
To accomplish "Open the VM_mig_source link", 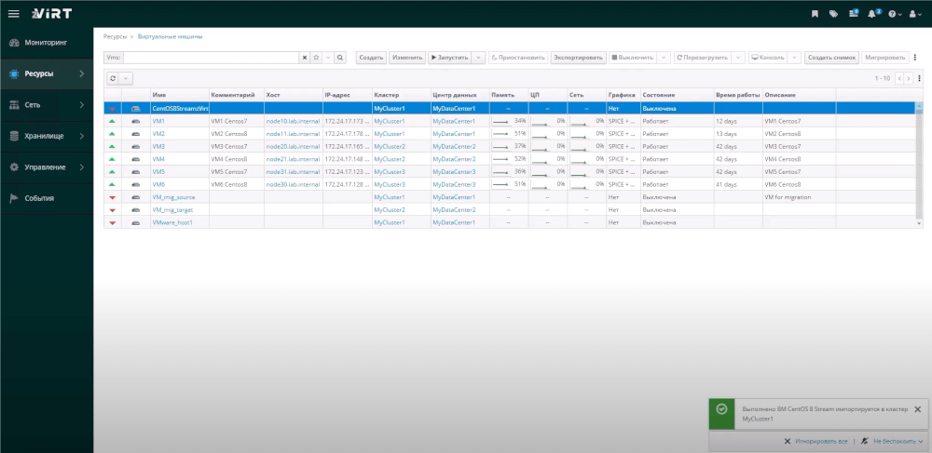I will pyautogui.click(x=173, y=197).
